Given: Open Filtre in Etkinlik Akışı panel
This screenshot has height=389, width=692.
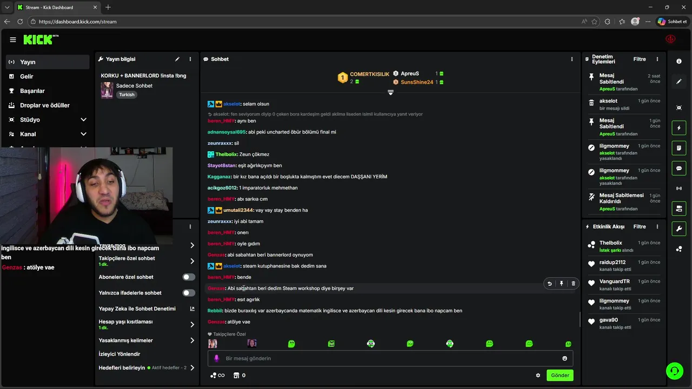Looking at the screenshot, I should tap(640, 226).
